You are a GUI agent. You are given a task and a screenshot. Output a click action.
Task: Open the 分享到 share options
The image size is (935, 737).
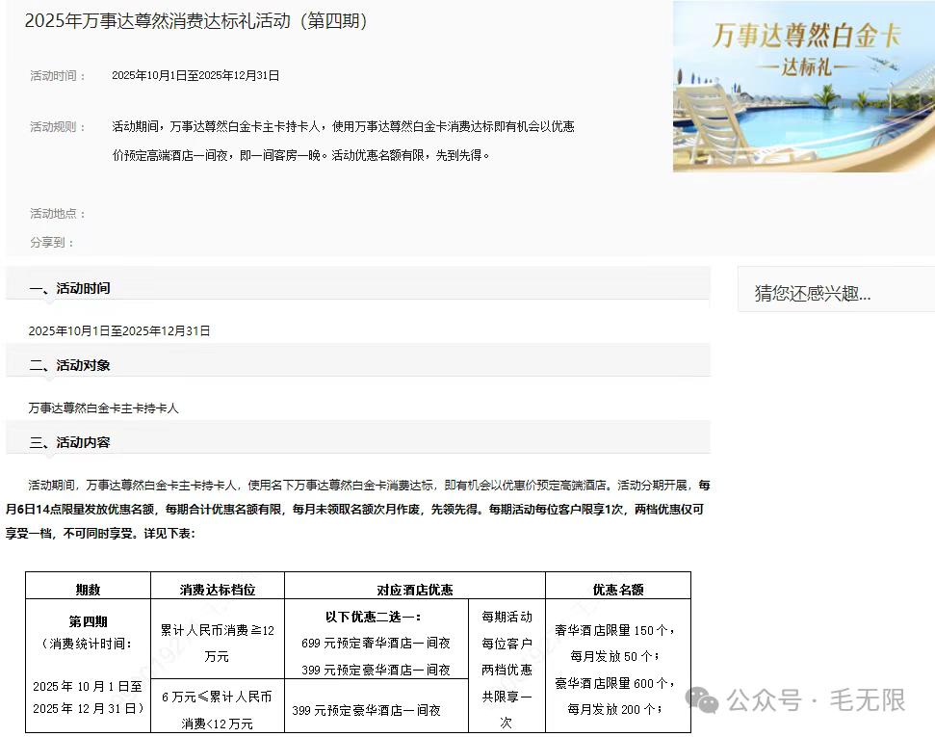click(49, 242)
